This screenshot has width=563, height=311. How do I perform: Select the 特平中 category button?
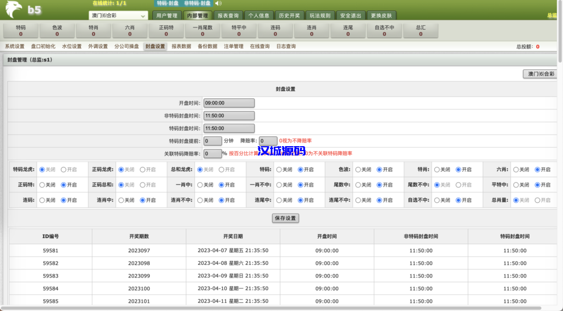(x=239, y=30)
